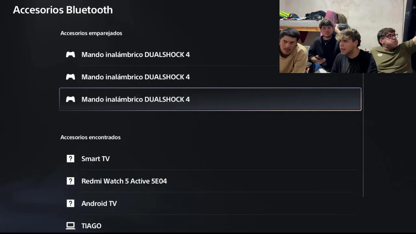Open the highlighted third DUALSHOCK 4 entry
Image resolution: width=416 pixels, height=234 pixels.
pos(210,99)
